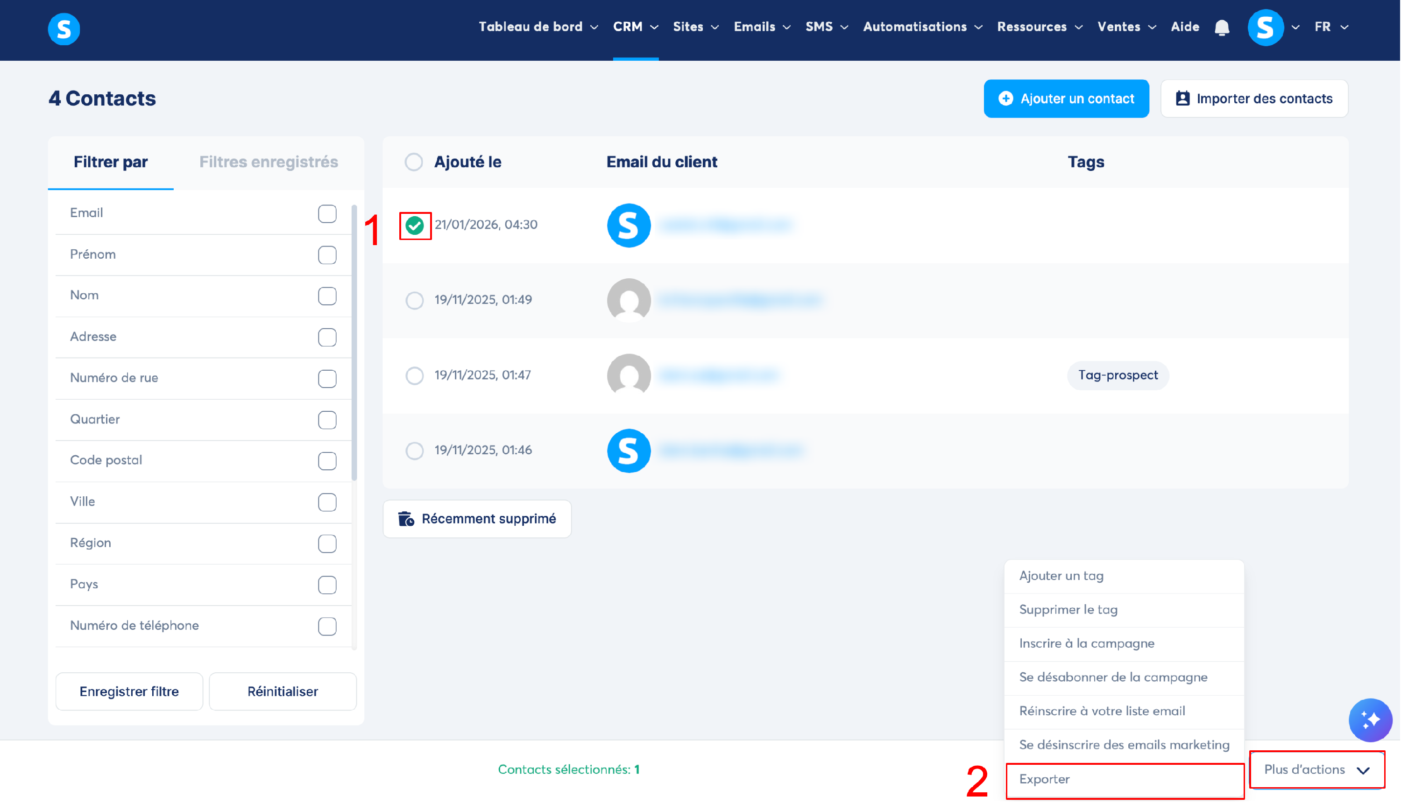This screenshot has width=1401, height=804.
Task: Switch to Filtres enregistrés tab
Action: click(269, 162)
